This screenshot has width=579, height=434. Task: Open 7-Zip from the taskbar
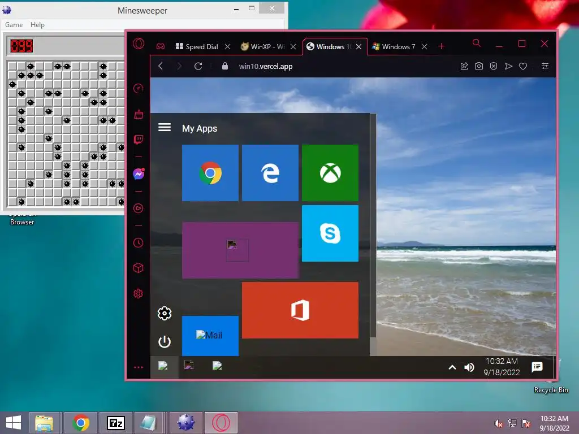click(x=115, y=423)
